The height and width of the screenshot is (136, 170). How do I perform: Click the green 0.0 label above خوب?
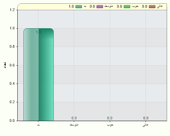[x=110, y=118]
